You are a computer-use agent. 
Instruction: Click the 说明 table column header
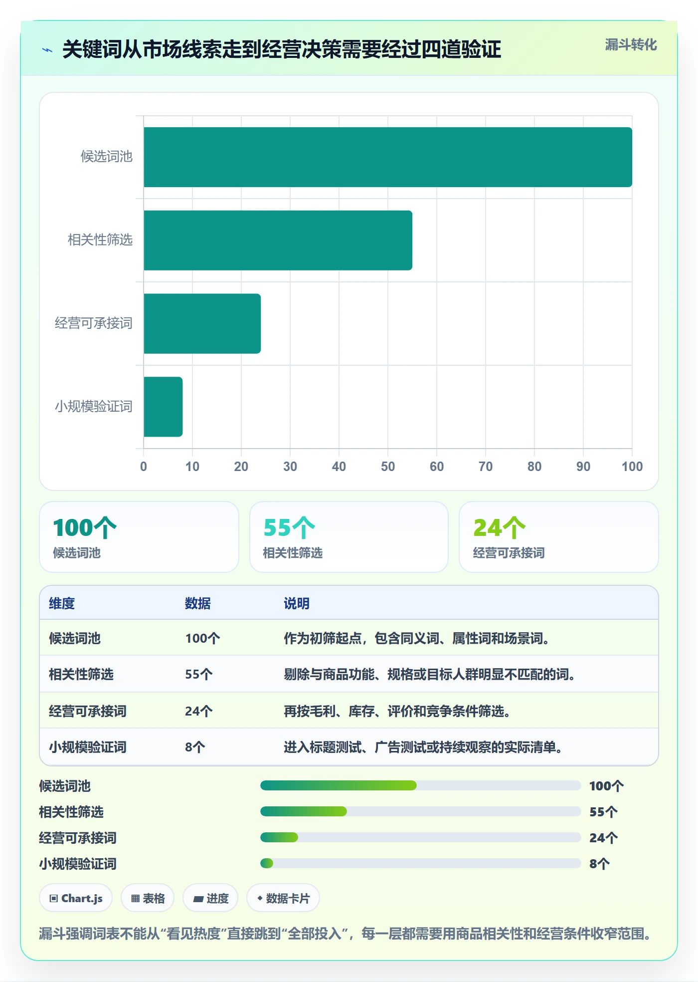tap(297, 603)
